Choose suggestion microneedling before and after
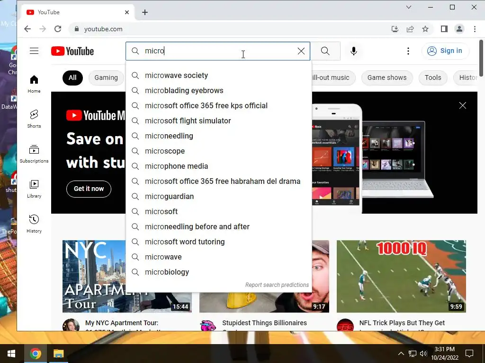 [x=219, y=226]
